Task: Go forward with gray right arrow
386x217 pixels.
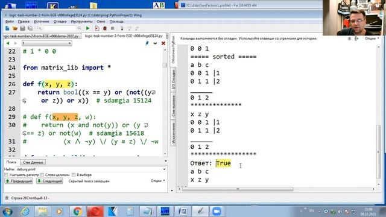Action: 16,43
